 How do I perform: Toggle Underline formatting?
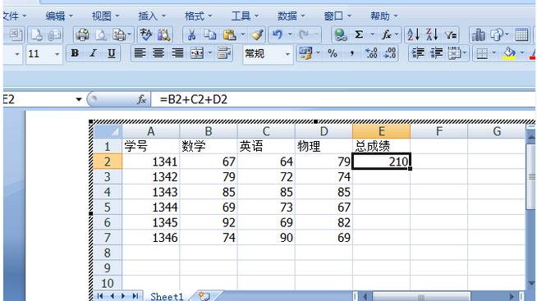[x=112, y=53]
